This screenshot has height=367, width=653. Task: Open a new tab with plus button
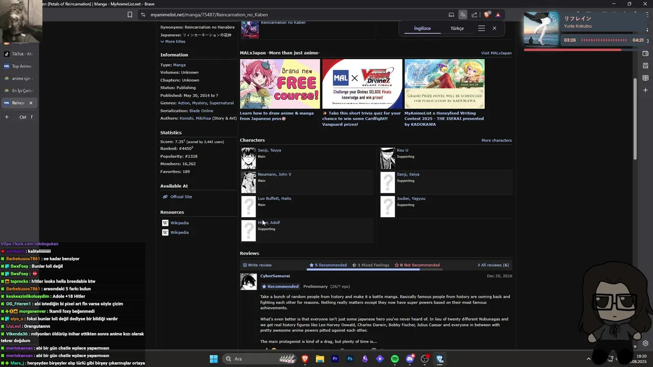click(7, 117)
